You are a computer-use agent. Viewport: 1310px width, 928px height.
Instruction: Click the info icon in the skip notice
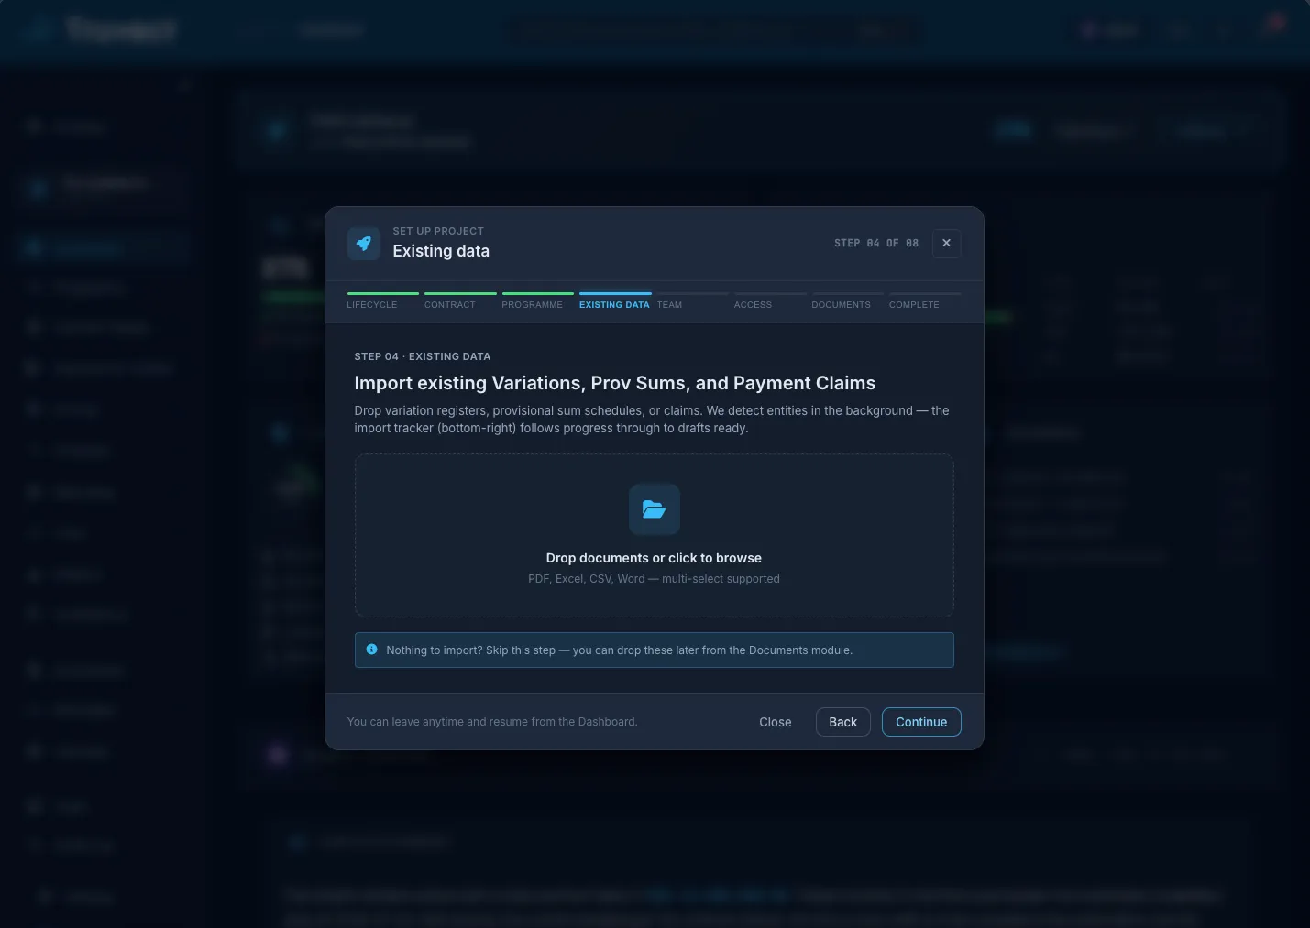pyautogui.click(x=371, y=650)
